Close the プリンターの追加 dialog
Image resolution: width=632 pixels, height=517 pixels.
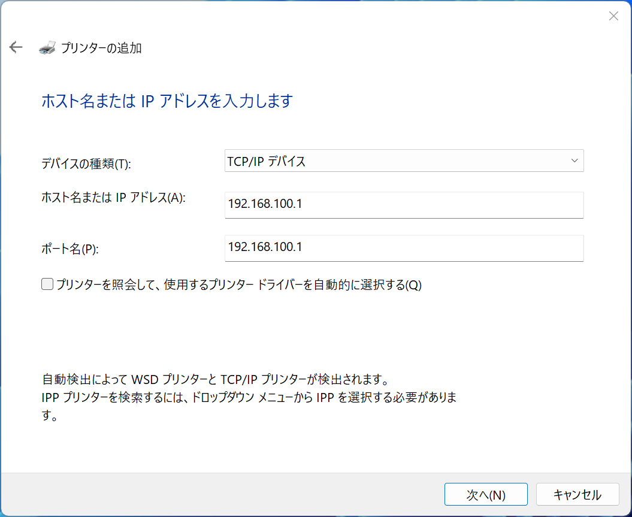pyautogui.click(x=613, y=16)
